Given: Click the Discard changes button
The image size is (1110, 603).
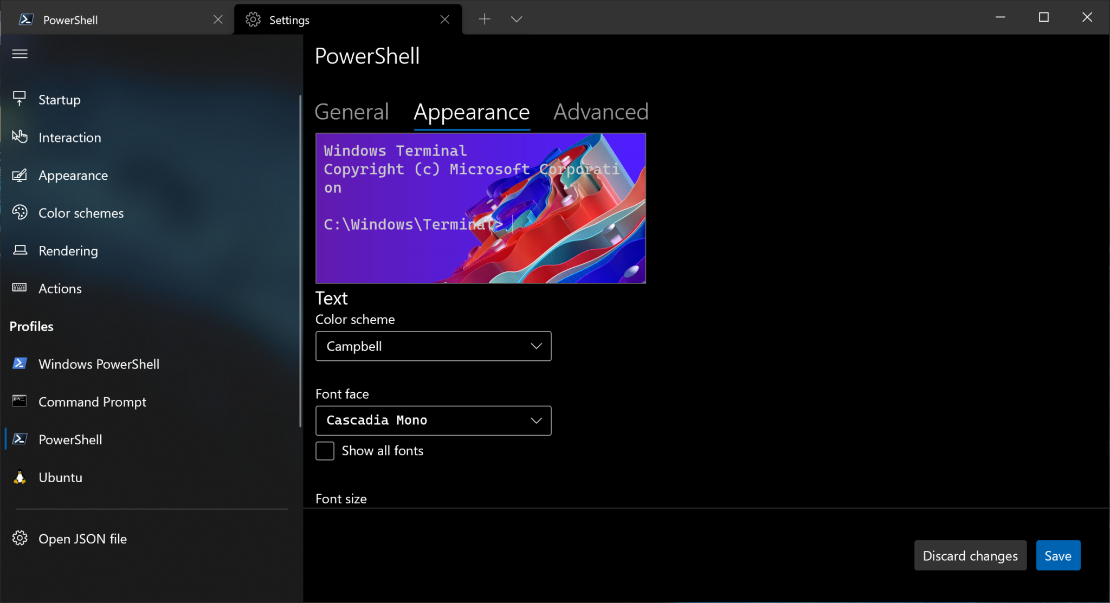Looking at the screenshot, I should click(x=970, y=555).
